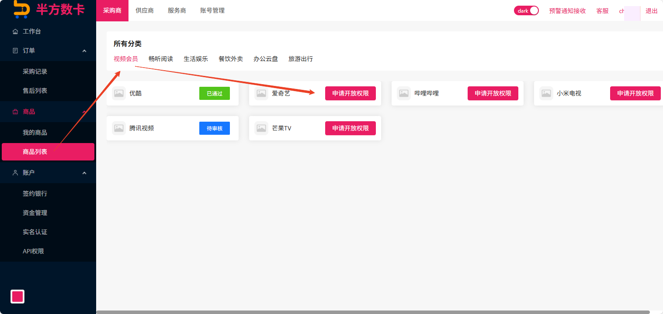Image resolution: width=663 pixels, height=314 pixels.
Task: Switch to the 采购商 tab
Action: pos(112,10)
